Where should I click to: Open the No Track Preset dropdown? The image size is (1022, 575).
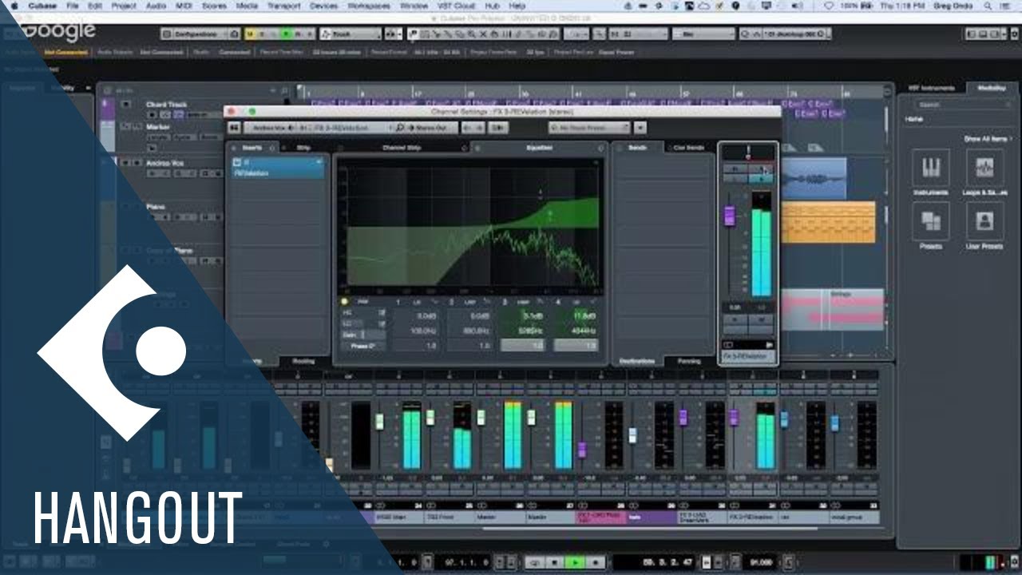point(589,128)
